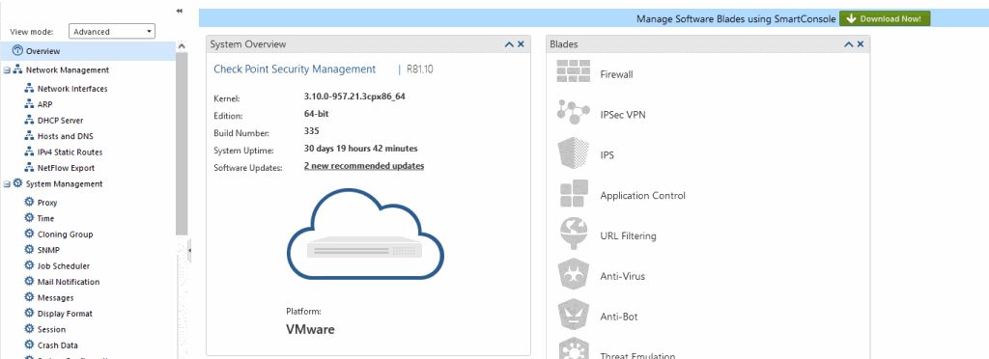Screen dimensions: 989x359
Task: Open System Management section label
Action: point(65,184)
